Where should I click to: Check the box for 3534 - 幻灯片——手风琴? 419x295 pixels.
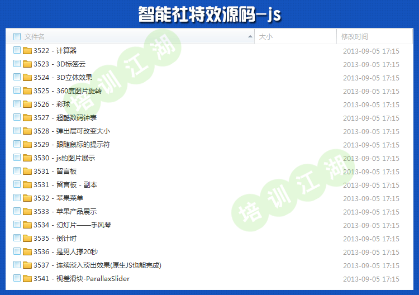pyautogui.click(x=17, y=225)
